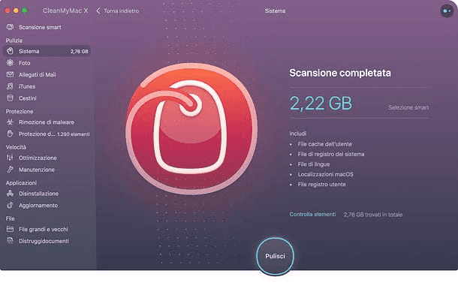Click the yellow minimize window button
Screen dimensions: 458x289
16,11
